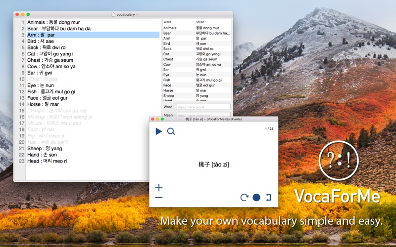Click editor line 'Cat : 고양이 go yang i'
This screenshot has width=396, height=247.
(50, 54)
